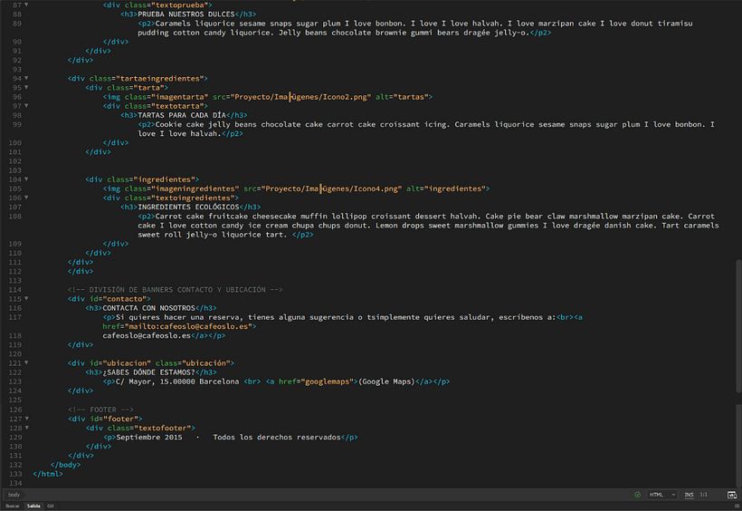Click the "TARTAS PARA CADA DÍA" heading text
The image size is (742, 511).
tap(182, 115)
